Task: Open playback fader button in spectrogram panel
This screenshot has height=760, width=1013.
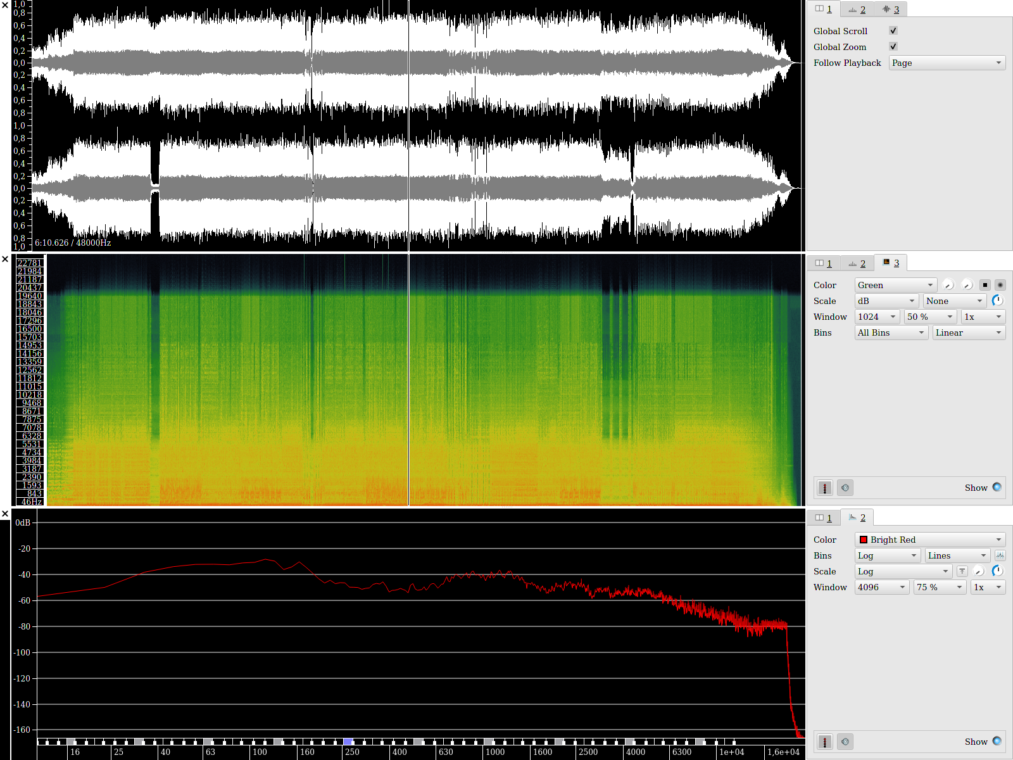Action: [825, 488]
